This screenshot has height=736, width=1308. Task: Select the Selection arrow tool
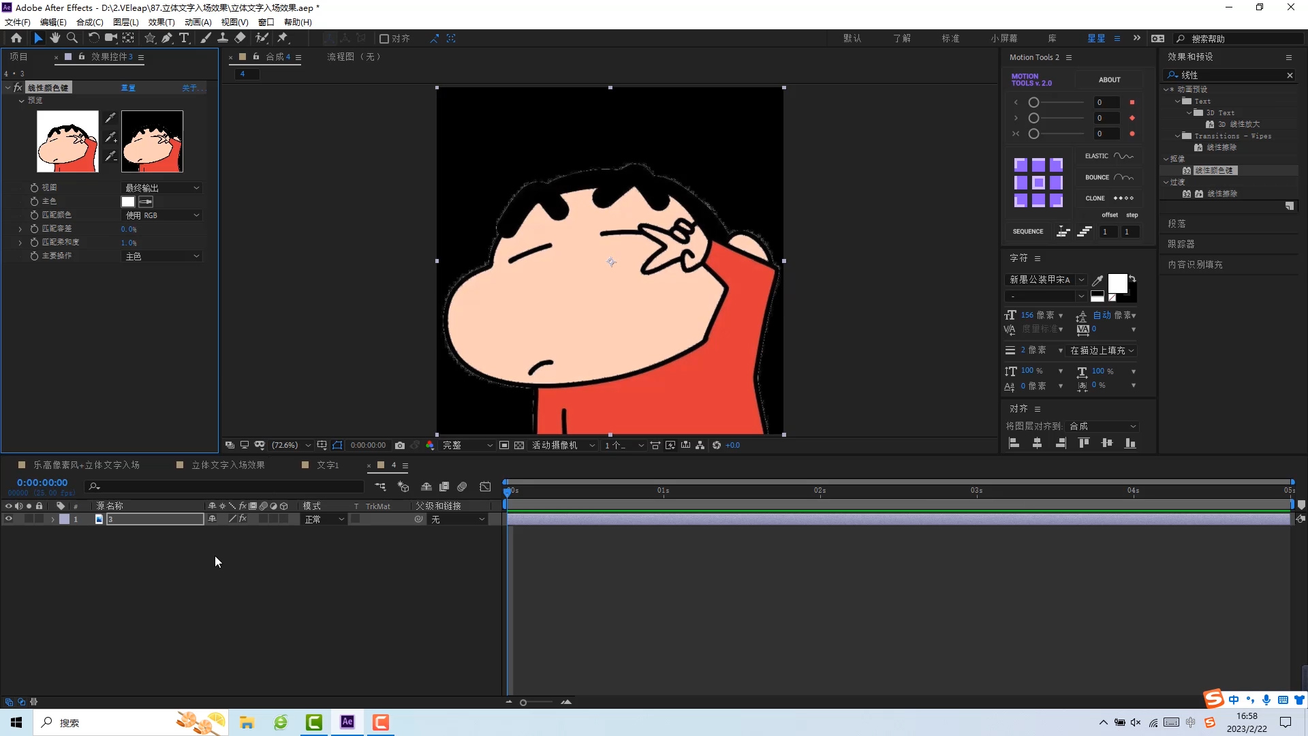38,38
